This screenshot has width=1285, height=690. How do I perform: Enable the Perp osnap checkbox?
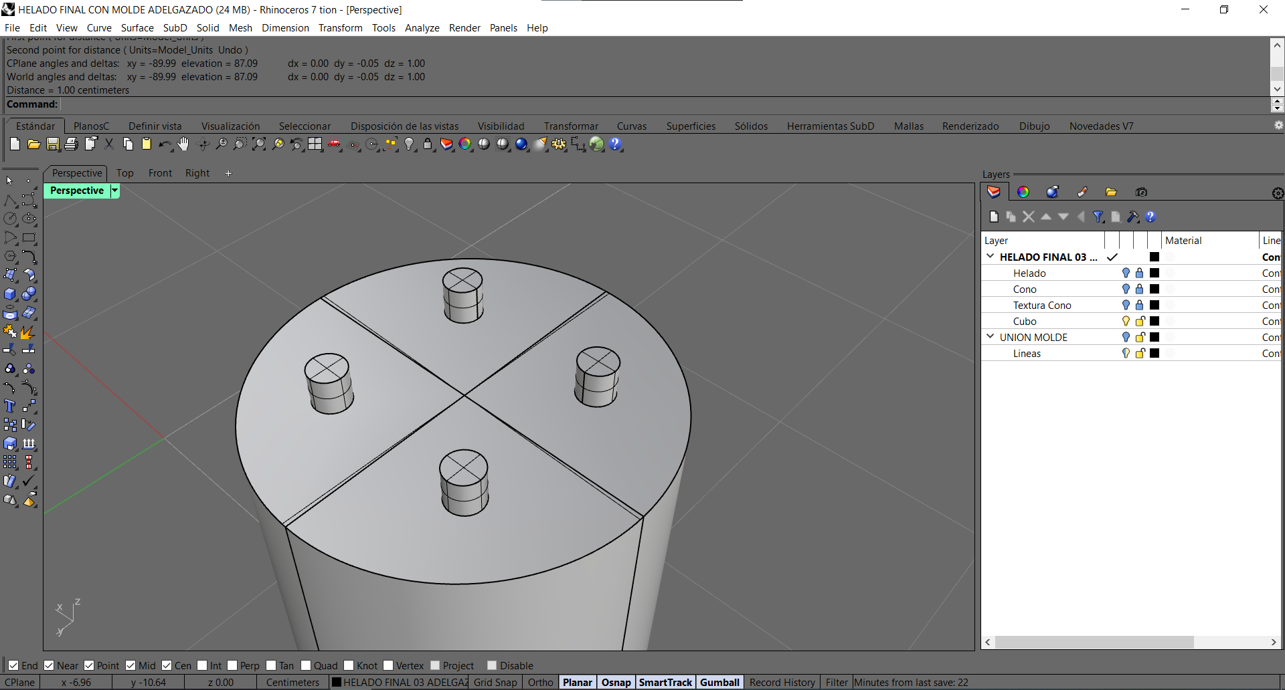232,665
